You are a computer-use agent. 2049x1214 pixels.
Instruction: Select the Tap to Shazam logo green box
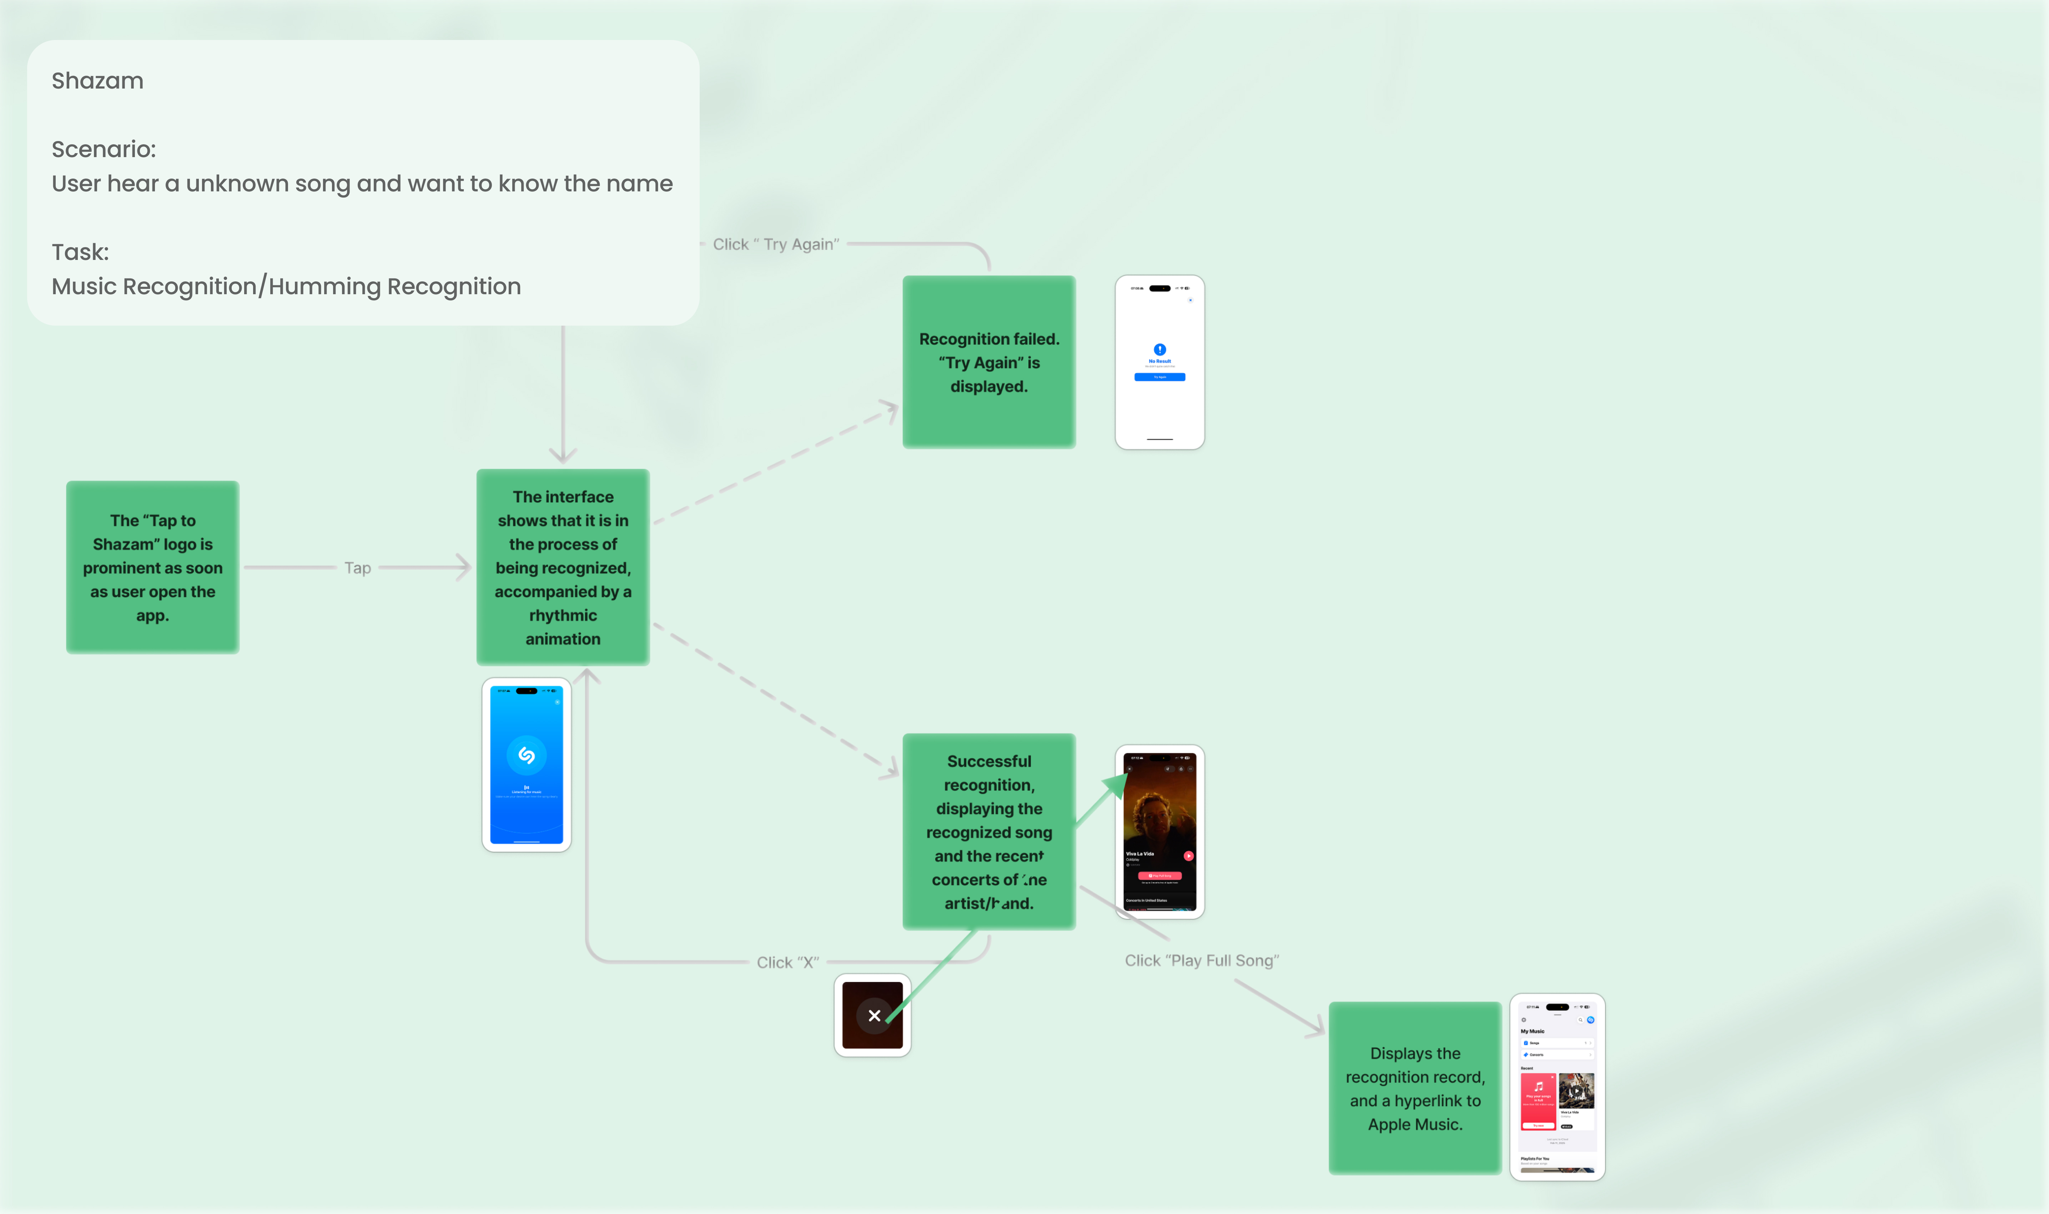point(153,567)
